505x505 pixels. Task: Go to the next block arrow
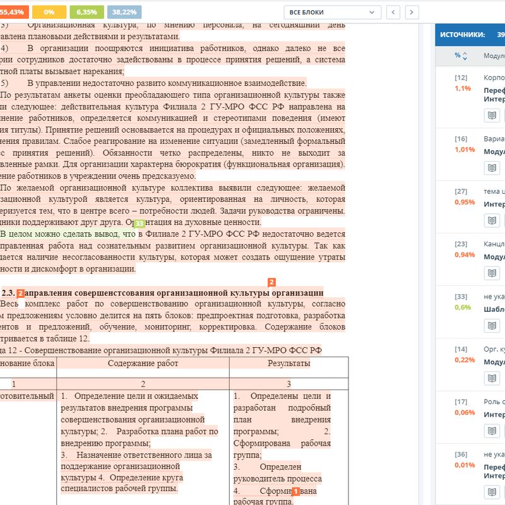coord(412,12)
